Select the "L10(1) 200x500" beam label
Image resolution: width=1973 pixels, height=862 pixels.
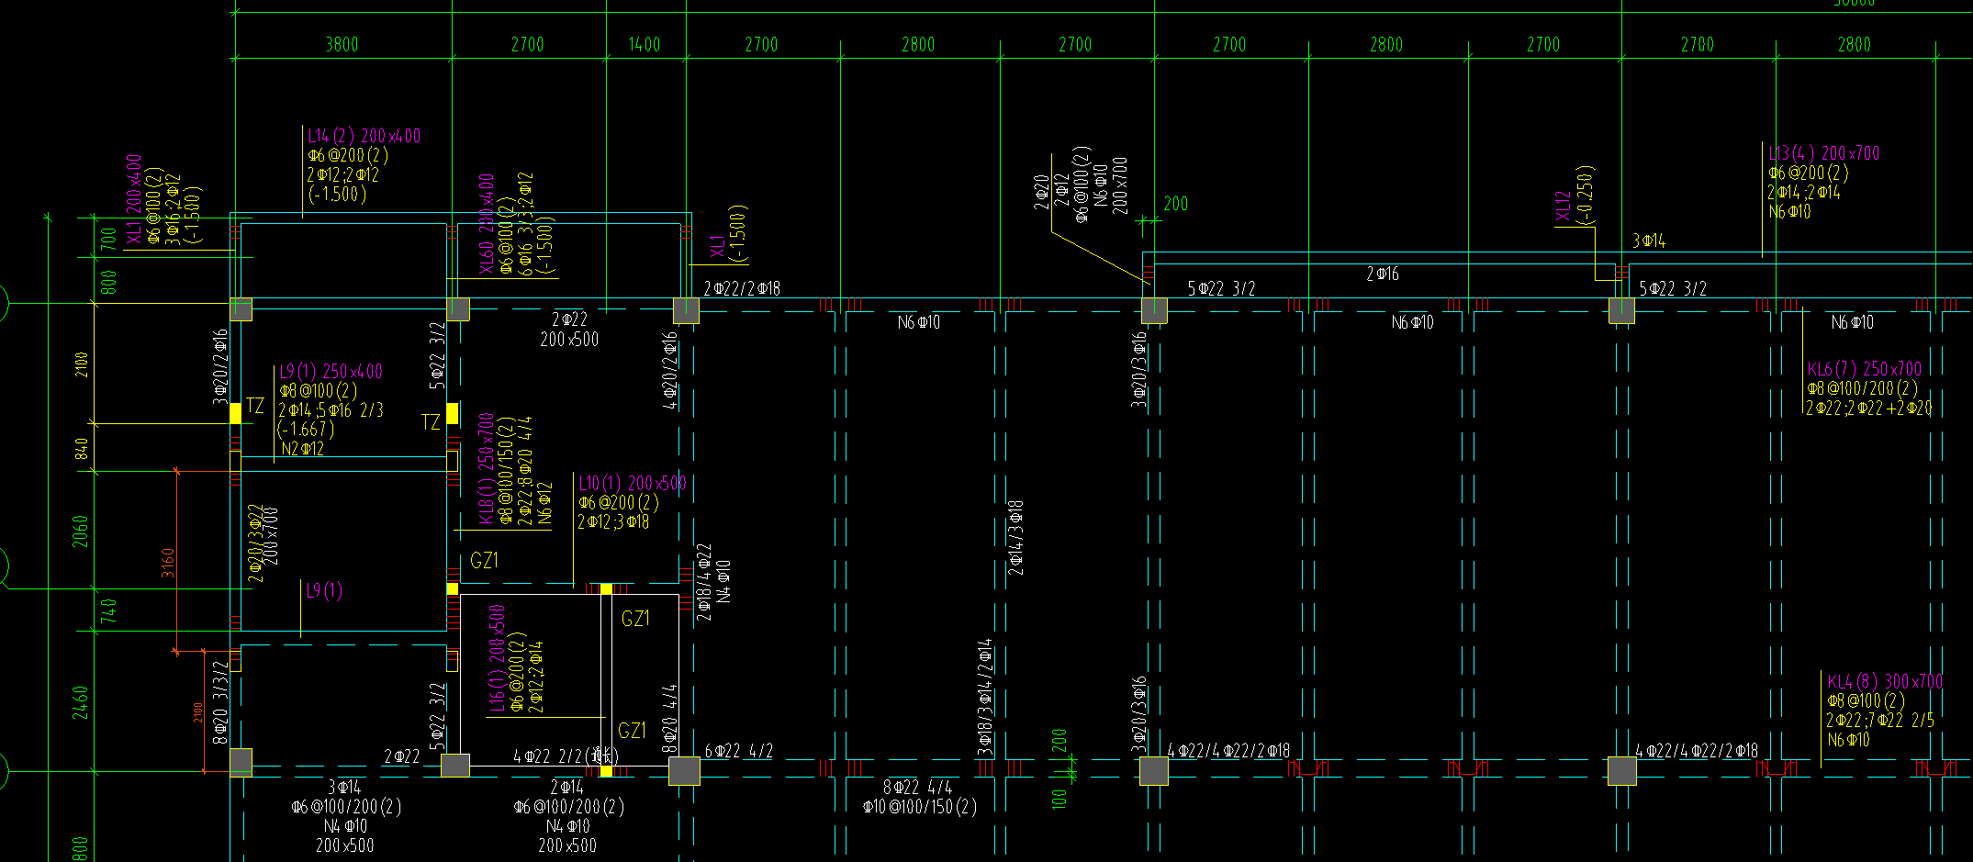[x=632, y=483]
